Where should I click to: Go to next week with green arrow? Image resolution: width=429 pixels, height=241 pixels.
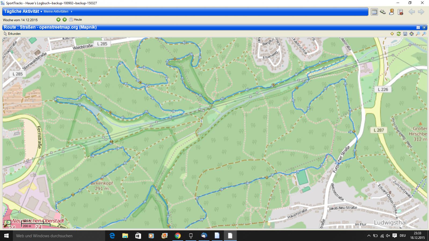(65, 20)
